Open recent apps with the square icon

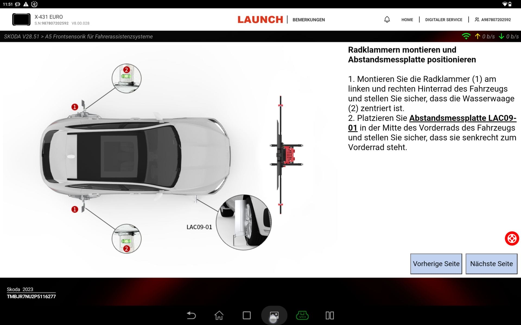click(x=247, y=316)
